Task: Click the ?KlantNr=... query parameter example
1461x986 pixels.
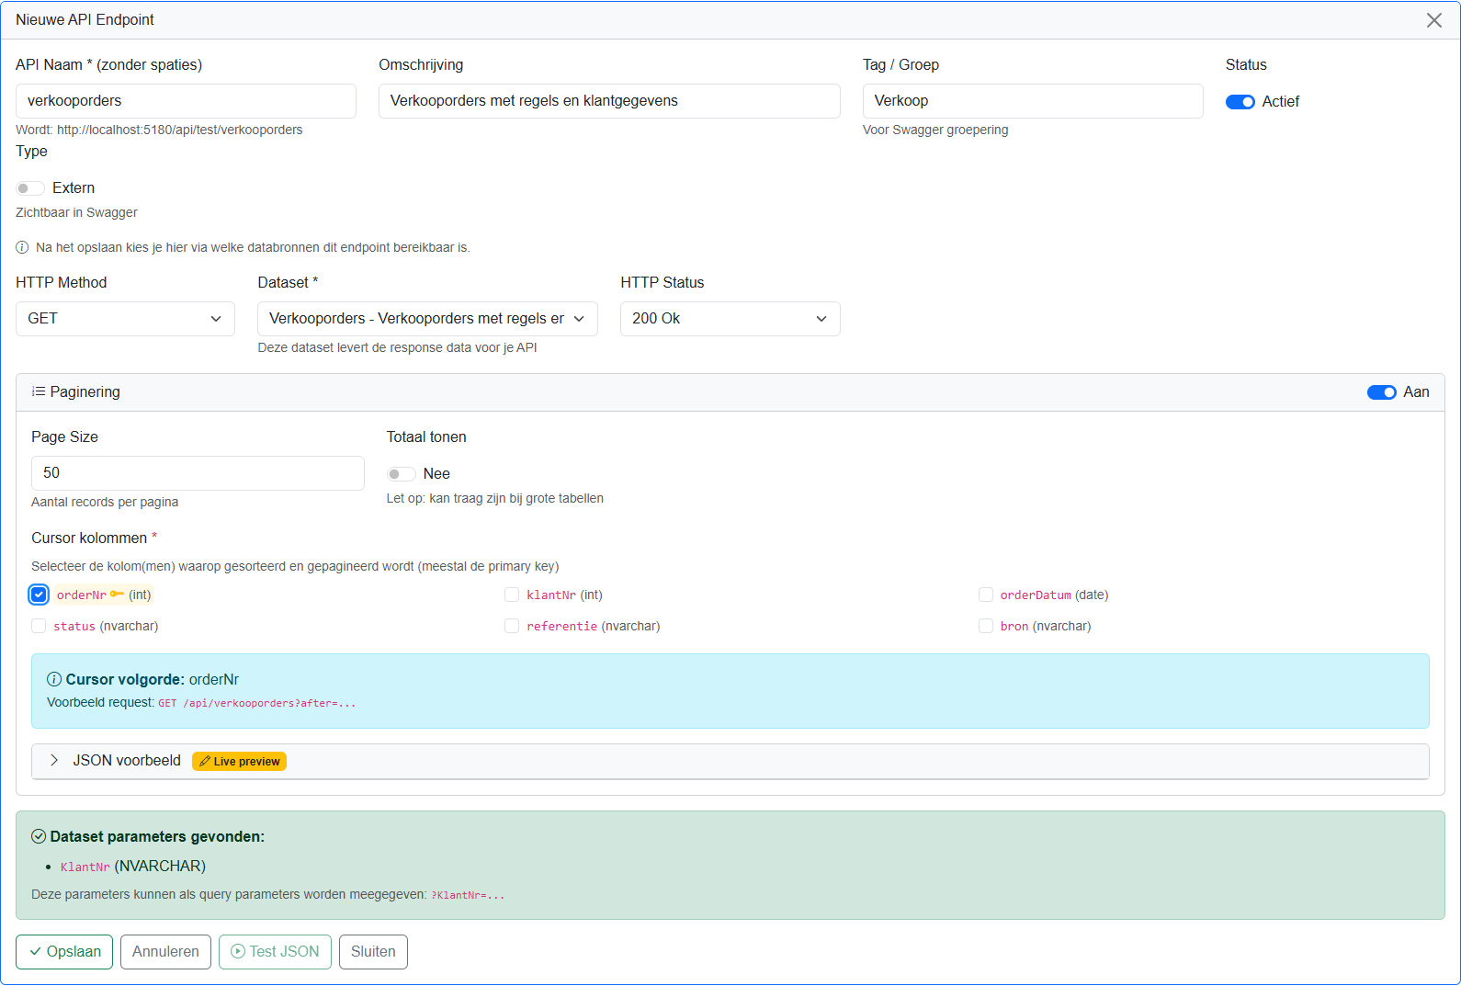Action: tap(468, 895)
